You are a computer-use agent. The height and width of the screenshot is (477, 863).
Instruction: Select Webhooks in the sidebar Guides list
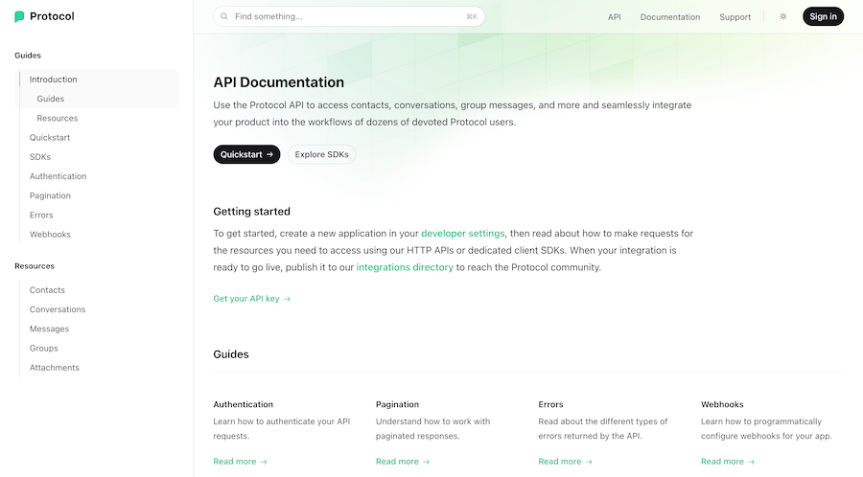[50, 234]
